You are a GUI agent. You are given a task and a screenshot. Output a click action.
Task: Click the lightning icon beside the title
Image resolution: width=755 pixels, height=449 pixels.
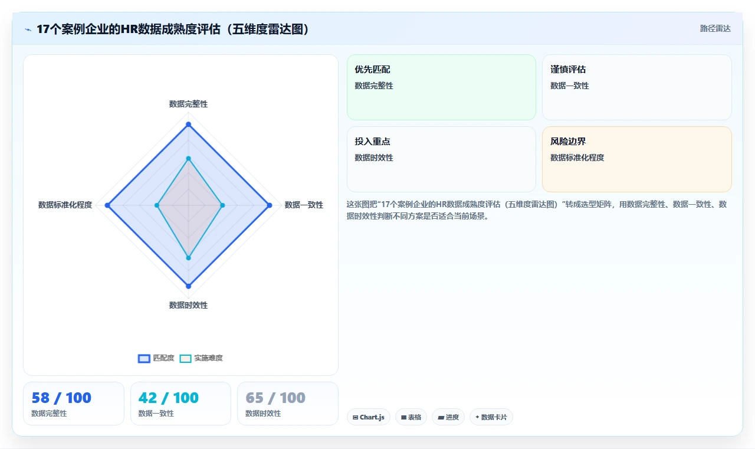tap(28, 30)
